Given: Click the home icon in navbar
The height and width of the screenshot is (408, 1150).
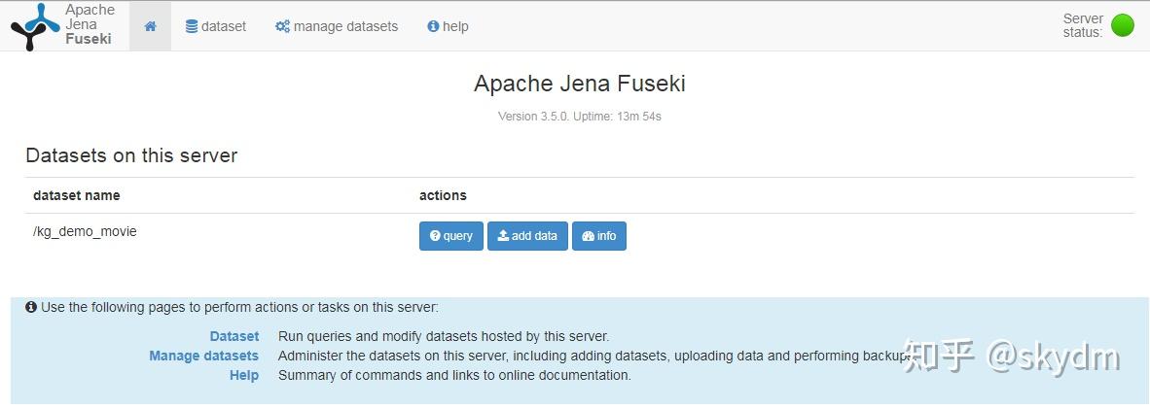Looking at the screenshot, I should point(150,26).
